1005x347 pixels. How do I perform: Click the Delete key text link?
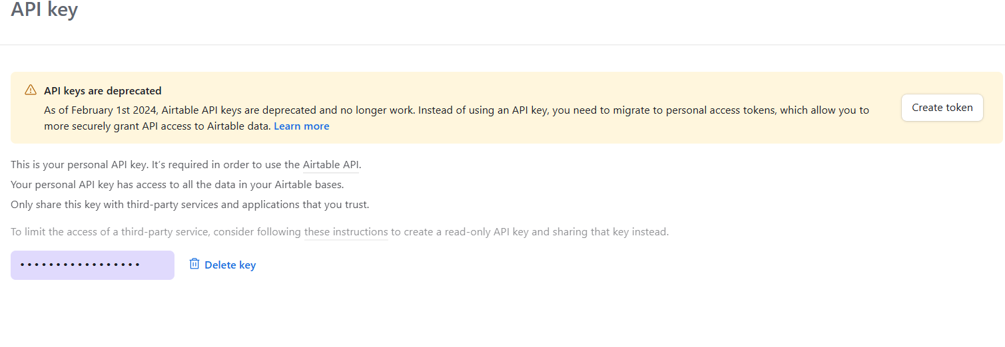(230, 265)
